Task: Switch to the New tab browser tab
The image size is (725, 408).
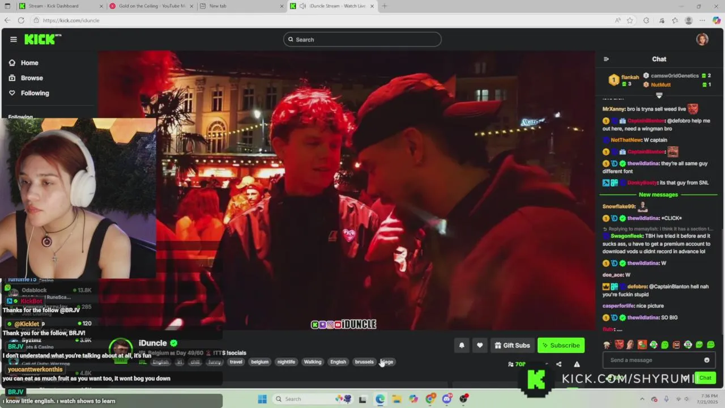Action: tap(242, 6)
